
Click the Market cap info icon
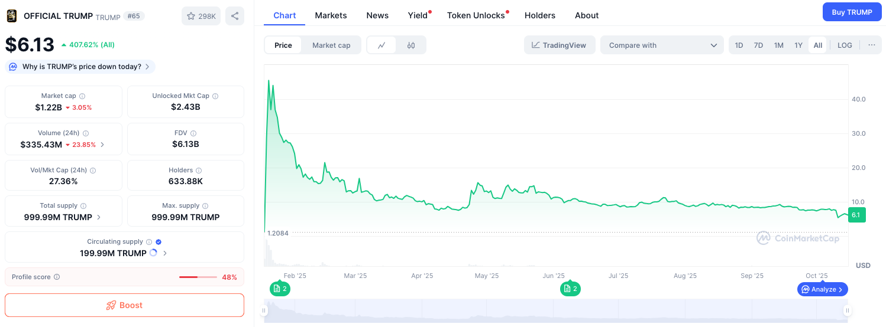pyautogui.click(x=82, y=96)
